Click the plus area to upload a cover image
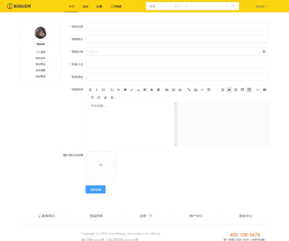Image resolution: width=289 pixels, height=241 pixels. click(x=100, y=165)
